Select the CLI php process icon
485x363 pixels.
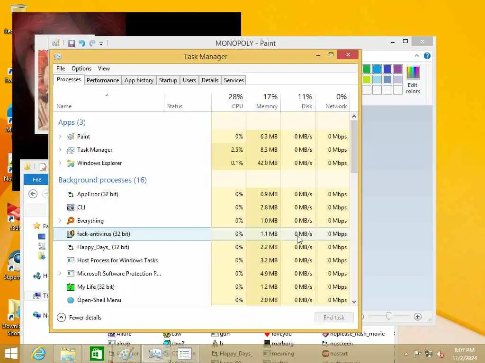pos(71,207)
